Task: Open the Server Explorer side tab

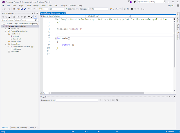Action: 178,17
